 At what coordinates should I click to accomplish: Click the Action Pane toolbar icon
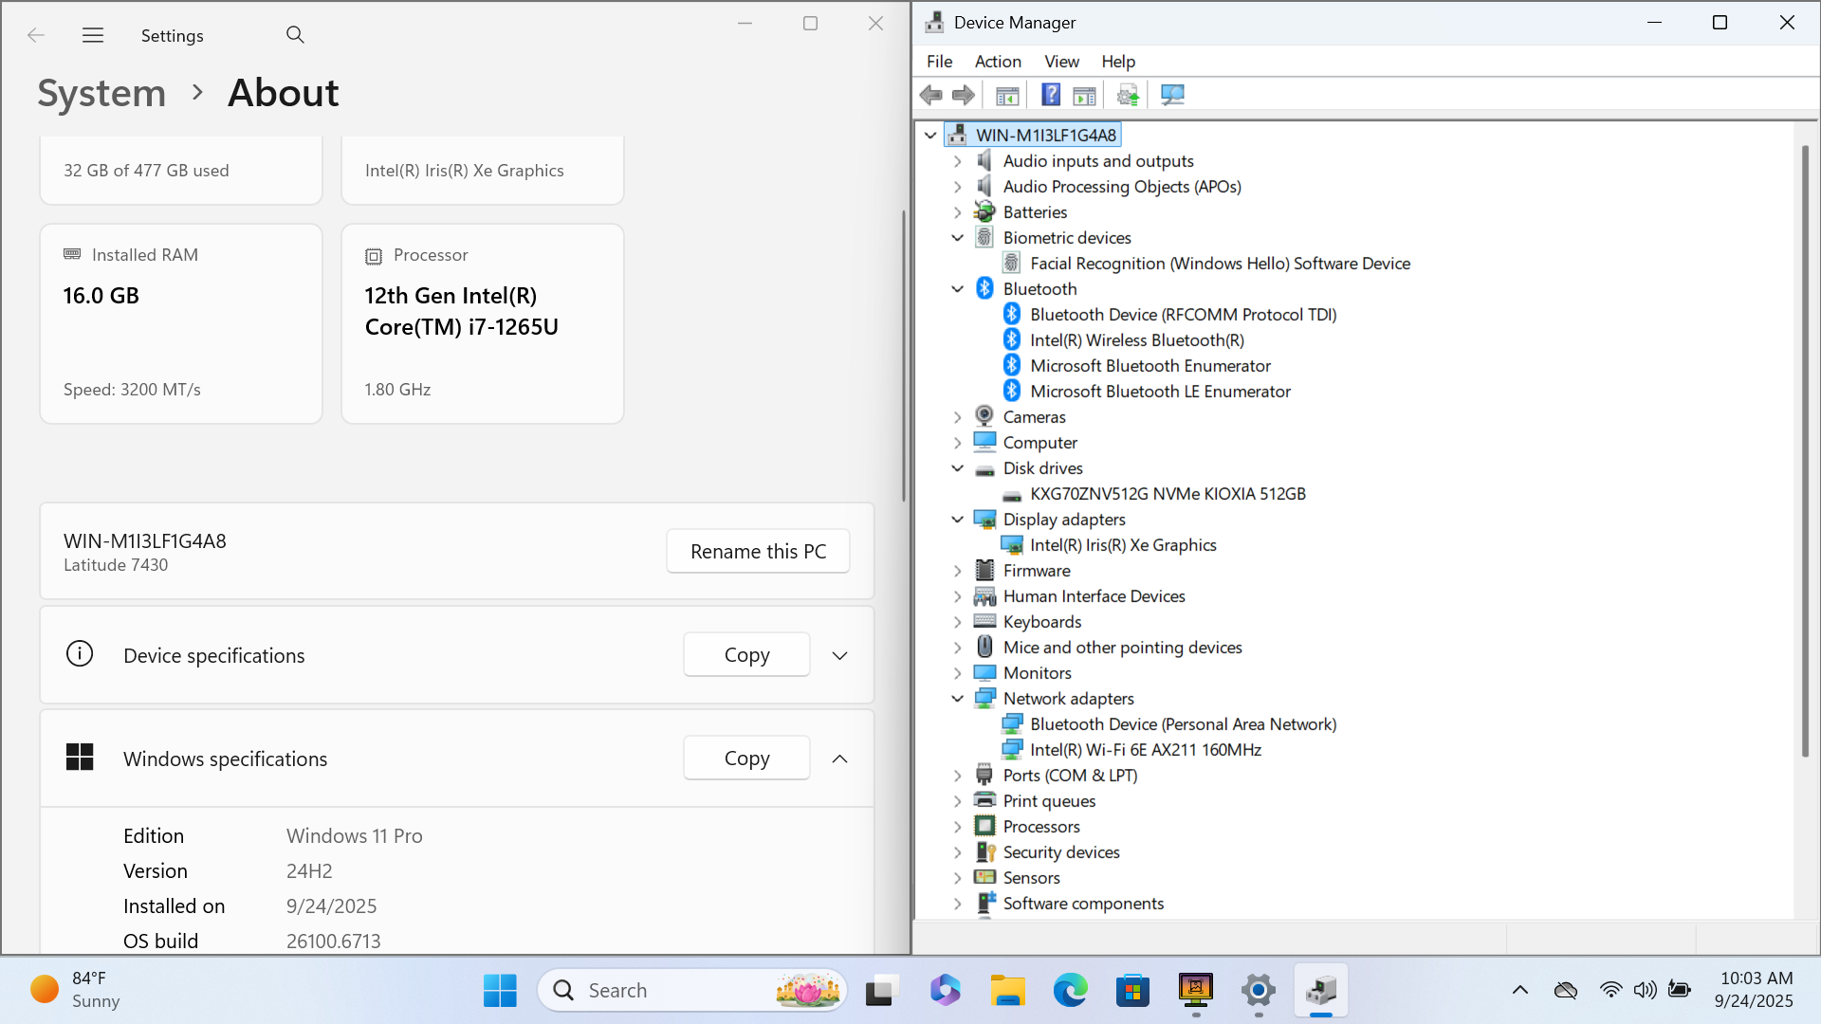1084,95
